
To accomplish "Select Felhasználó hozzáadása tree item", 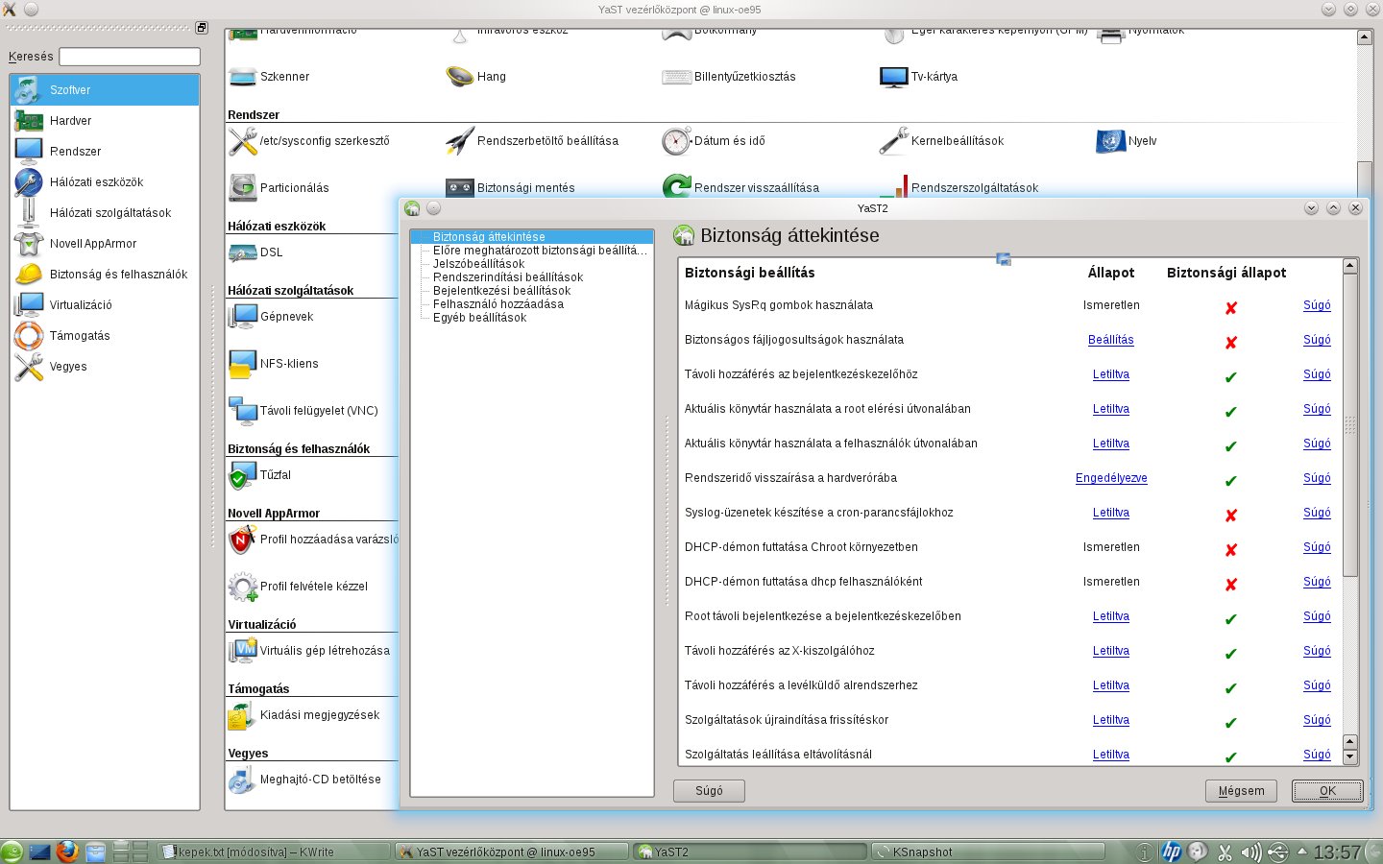I will 497,304.
